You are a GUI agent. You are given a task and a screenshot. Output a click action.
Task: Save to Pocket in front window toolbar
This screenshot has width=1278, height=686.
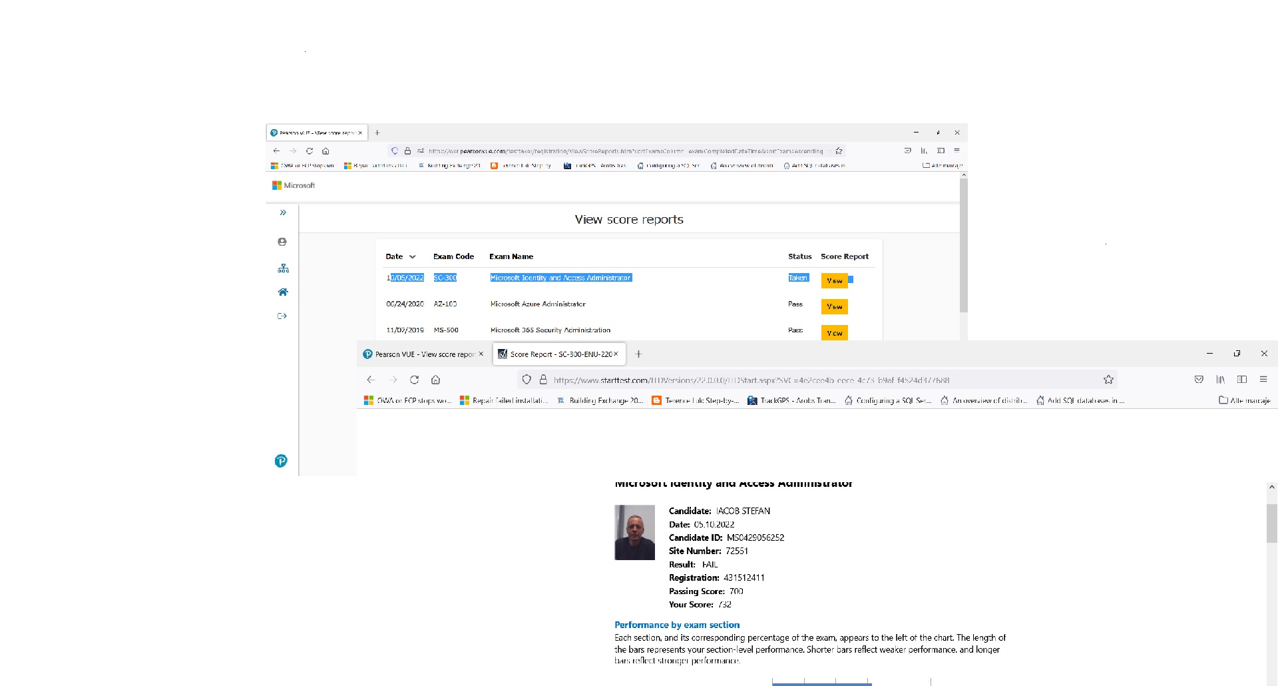[1199, 380]
